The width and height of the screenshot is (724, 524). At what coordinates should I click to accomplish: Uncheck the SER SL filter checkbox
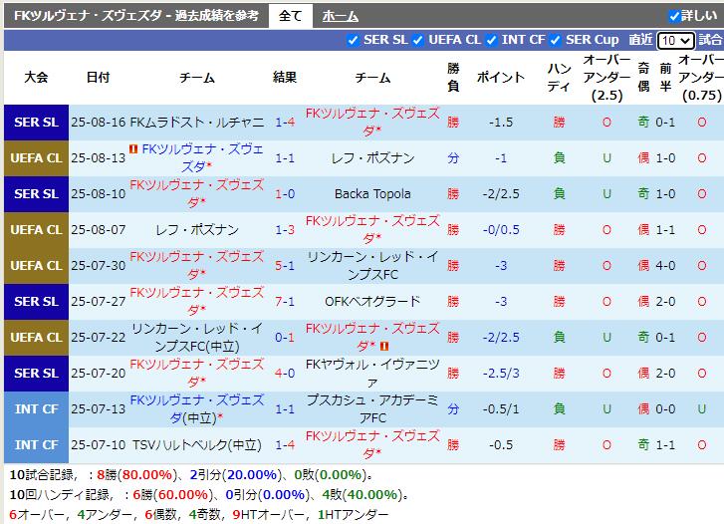[353, 40]
